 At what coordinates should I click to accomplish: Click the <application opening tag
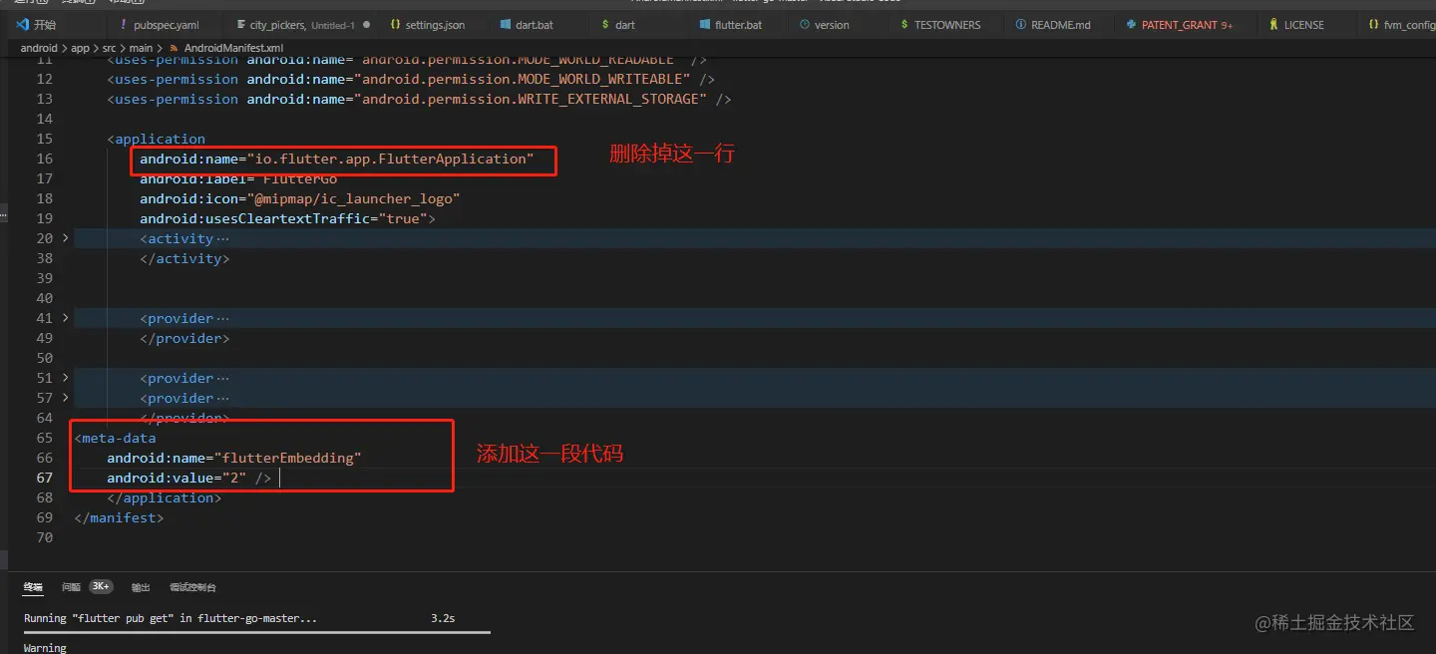click(157, 139)
